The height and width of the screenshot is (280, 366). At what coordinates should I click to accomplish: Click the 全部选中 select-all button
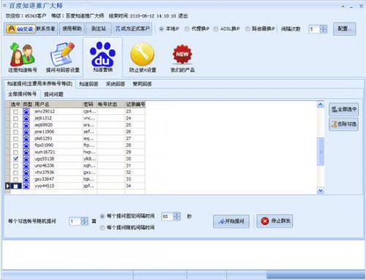[344, 109]
